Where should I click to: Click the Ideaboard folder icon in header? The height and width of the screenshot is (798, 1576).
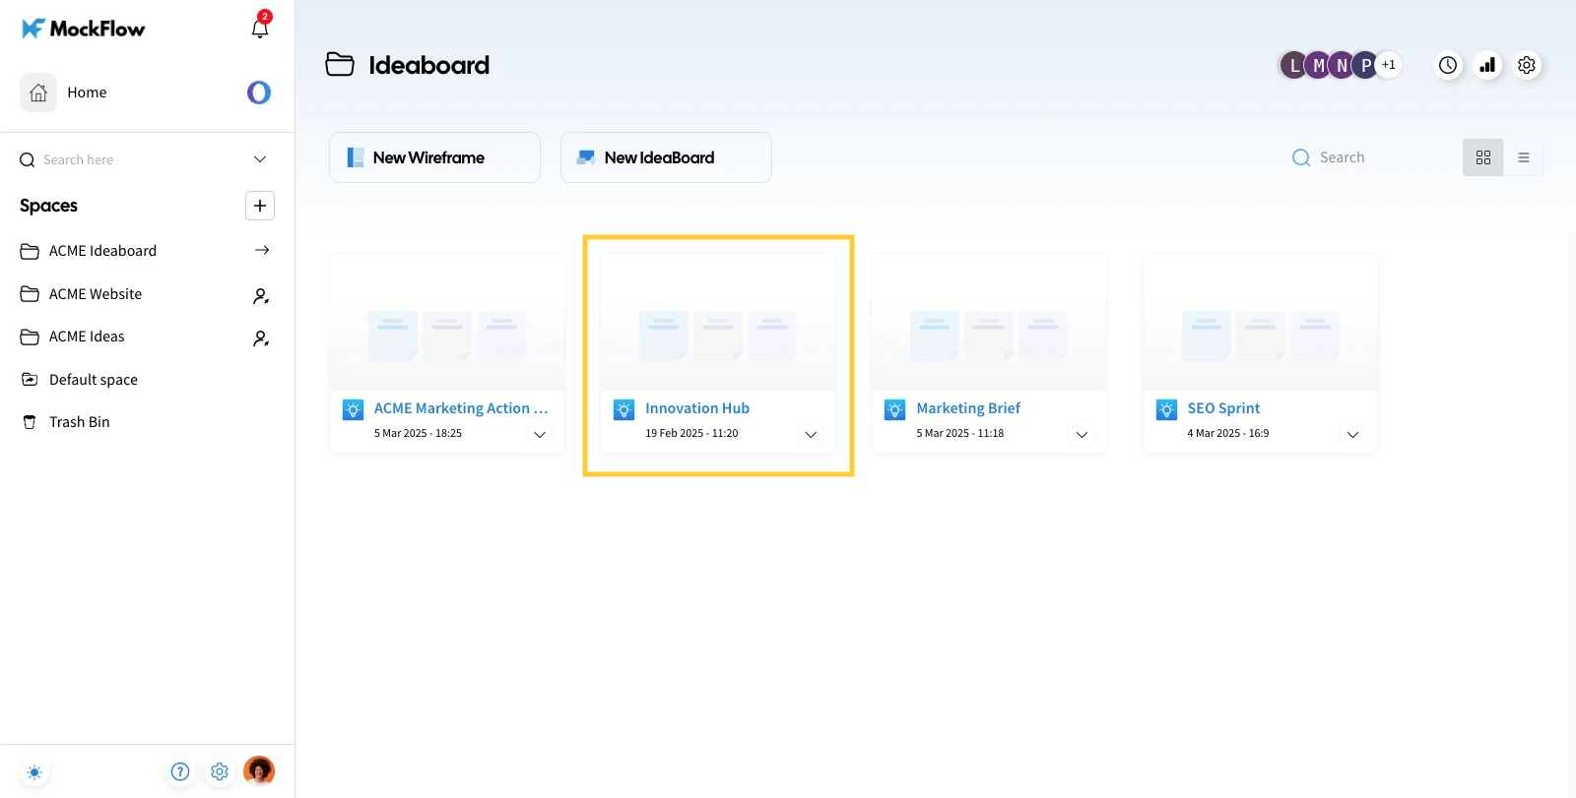[340, 64]
